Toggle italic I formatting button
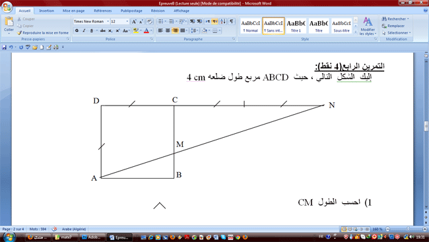This screenshot has height=242, width=429. (x=84, y=30)
